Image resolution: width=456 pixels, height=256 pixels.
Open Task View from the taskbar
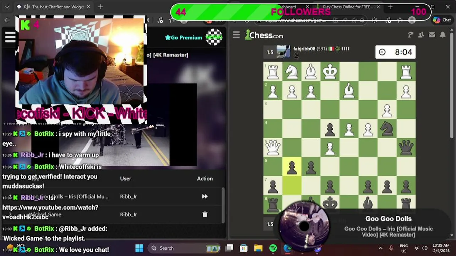coord(229,248)
